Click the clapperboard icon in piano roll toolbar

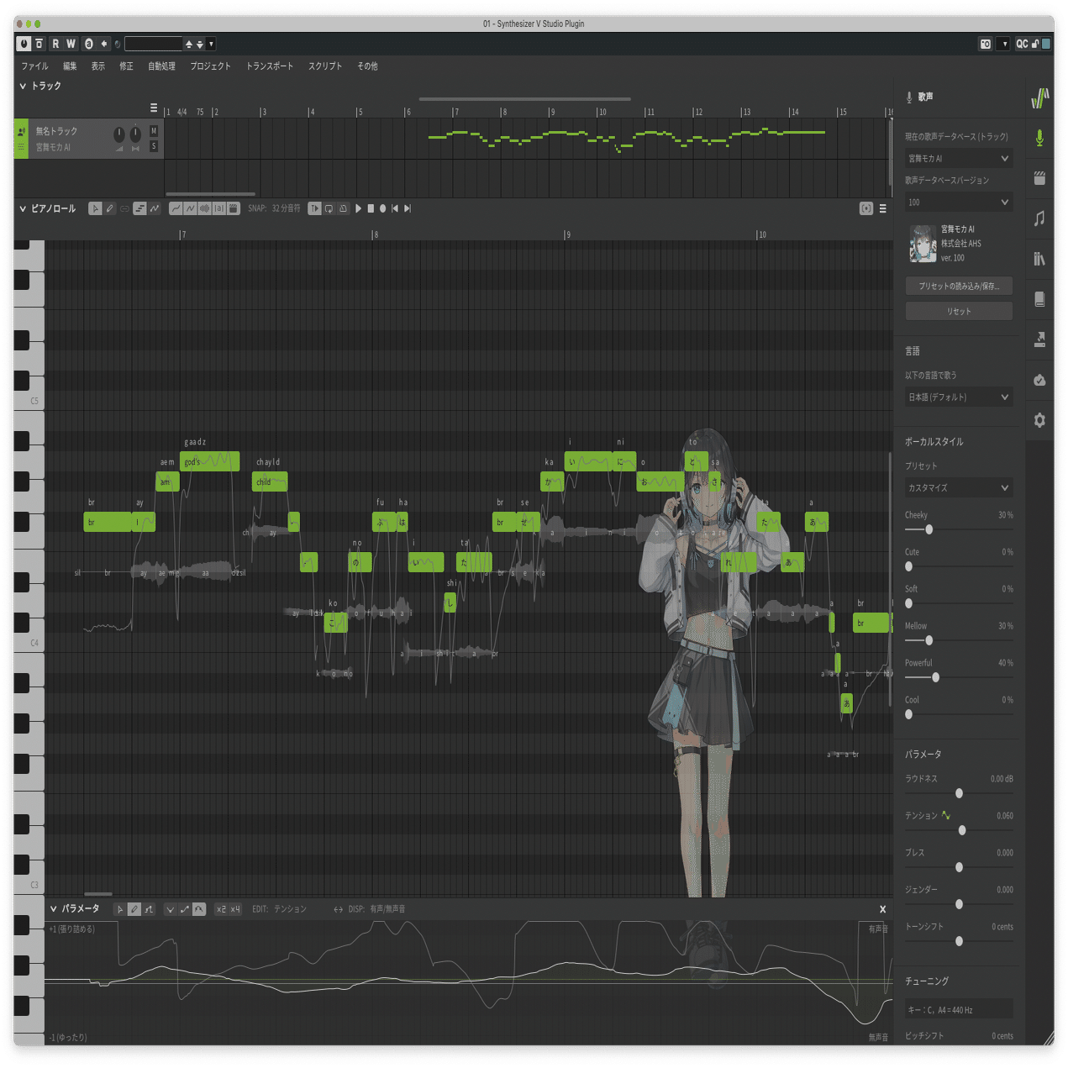point(233,208)
